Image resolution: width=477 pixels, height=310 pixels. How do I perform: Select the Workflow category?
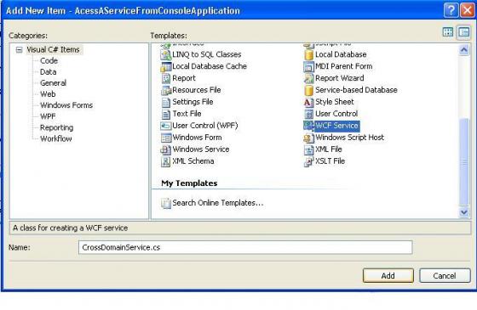(56, 138)
